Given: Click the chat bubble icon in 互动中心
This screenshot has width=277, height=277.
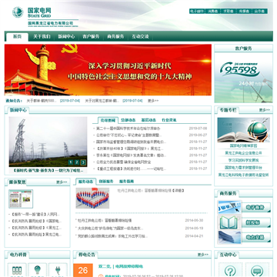Looking at the screenshot, I should click(x=257, y=271).
